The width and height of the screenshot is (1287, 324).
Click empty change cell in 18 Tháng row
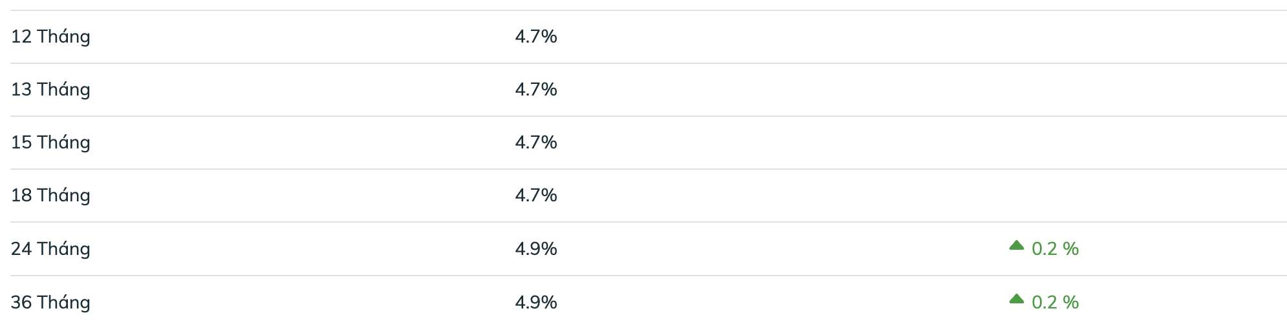pos(1044,196)
